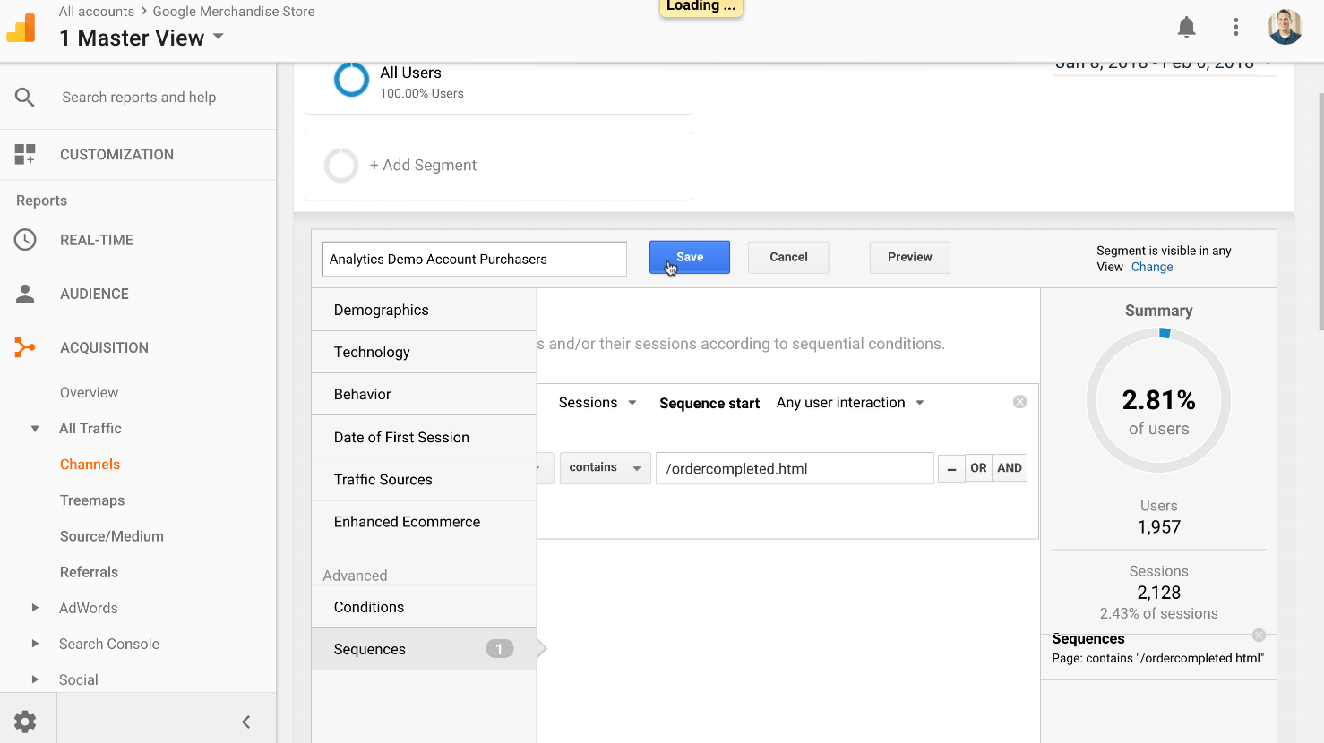Remove Sequences filter from Summary

[1259, 635]
